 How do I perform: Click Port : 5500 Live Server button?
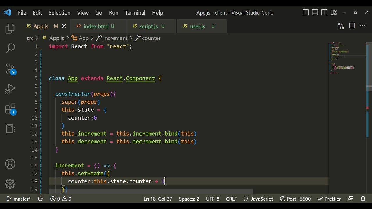(295, 199)
